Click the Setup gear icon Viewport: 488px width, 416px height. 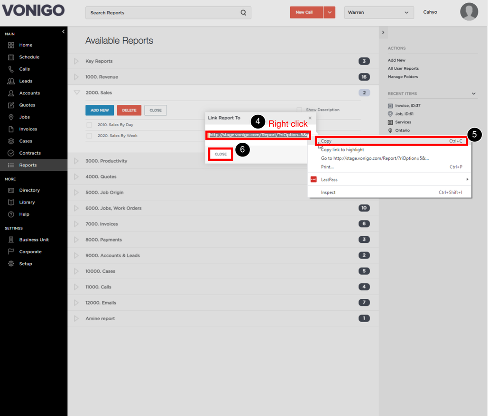pyautogui.click(x=11, y=263)
